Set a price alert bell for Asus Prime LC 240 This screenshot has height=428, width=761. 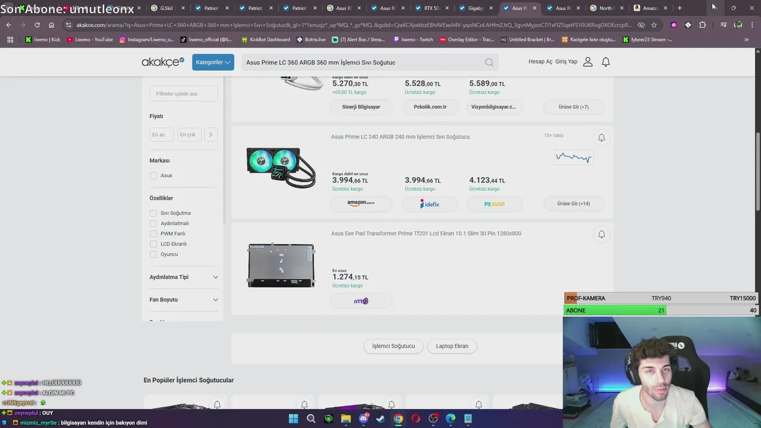[602, 137]
